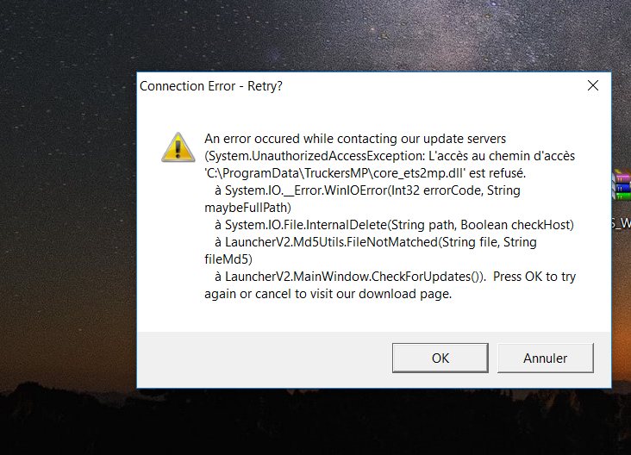Click the Annuler button
The width and height of the screenshot is (631, 455).
[x=546, y=358]
